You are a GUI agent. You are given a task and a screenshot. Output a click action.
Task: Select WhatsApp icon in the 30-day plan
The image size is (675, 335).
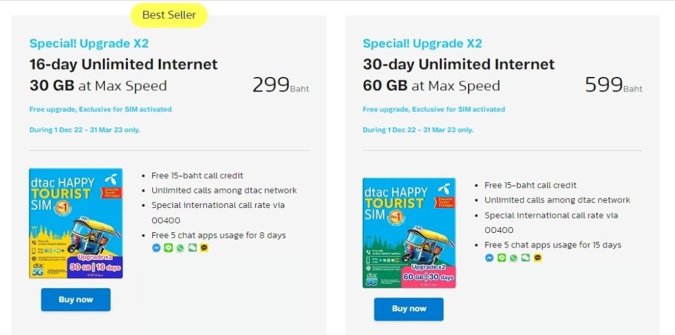click(513, 258)
